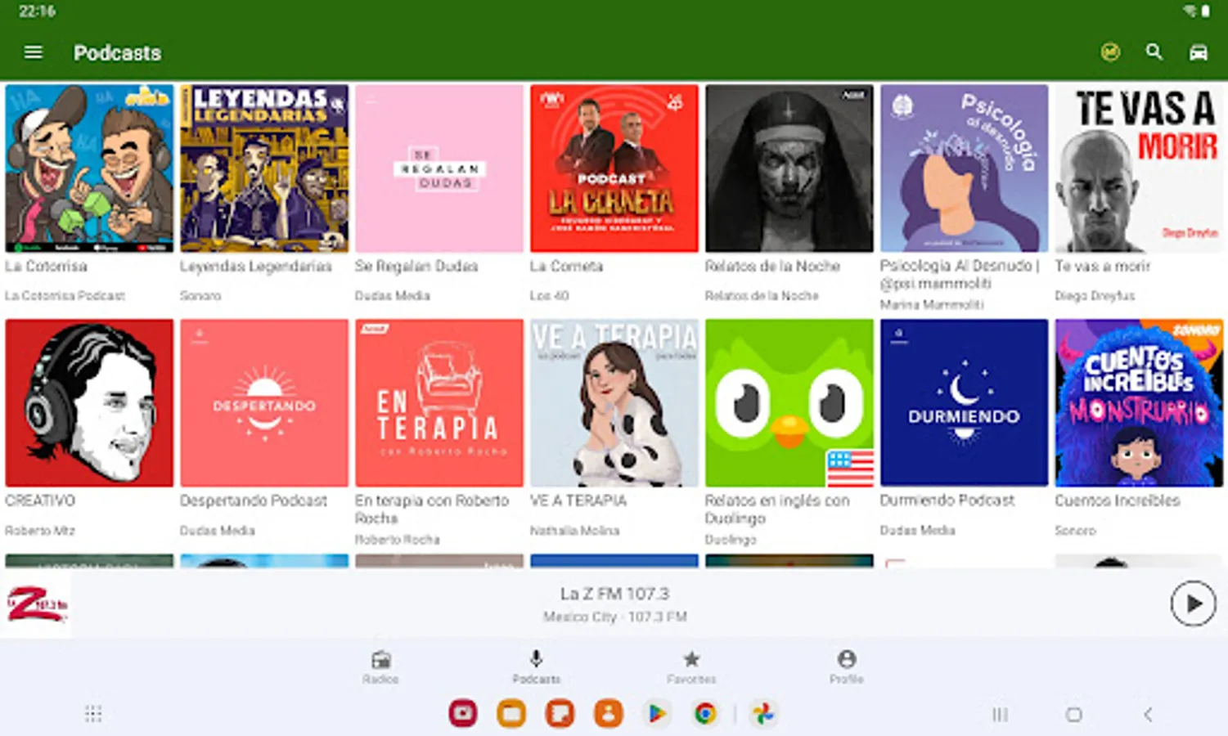
Task: Select the pink Se Regalan Dudas cover
Action: coord(439,168)
